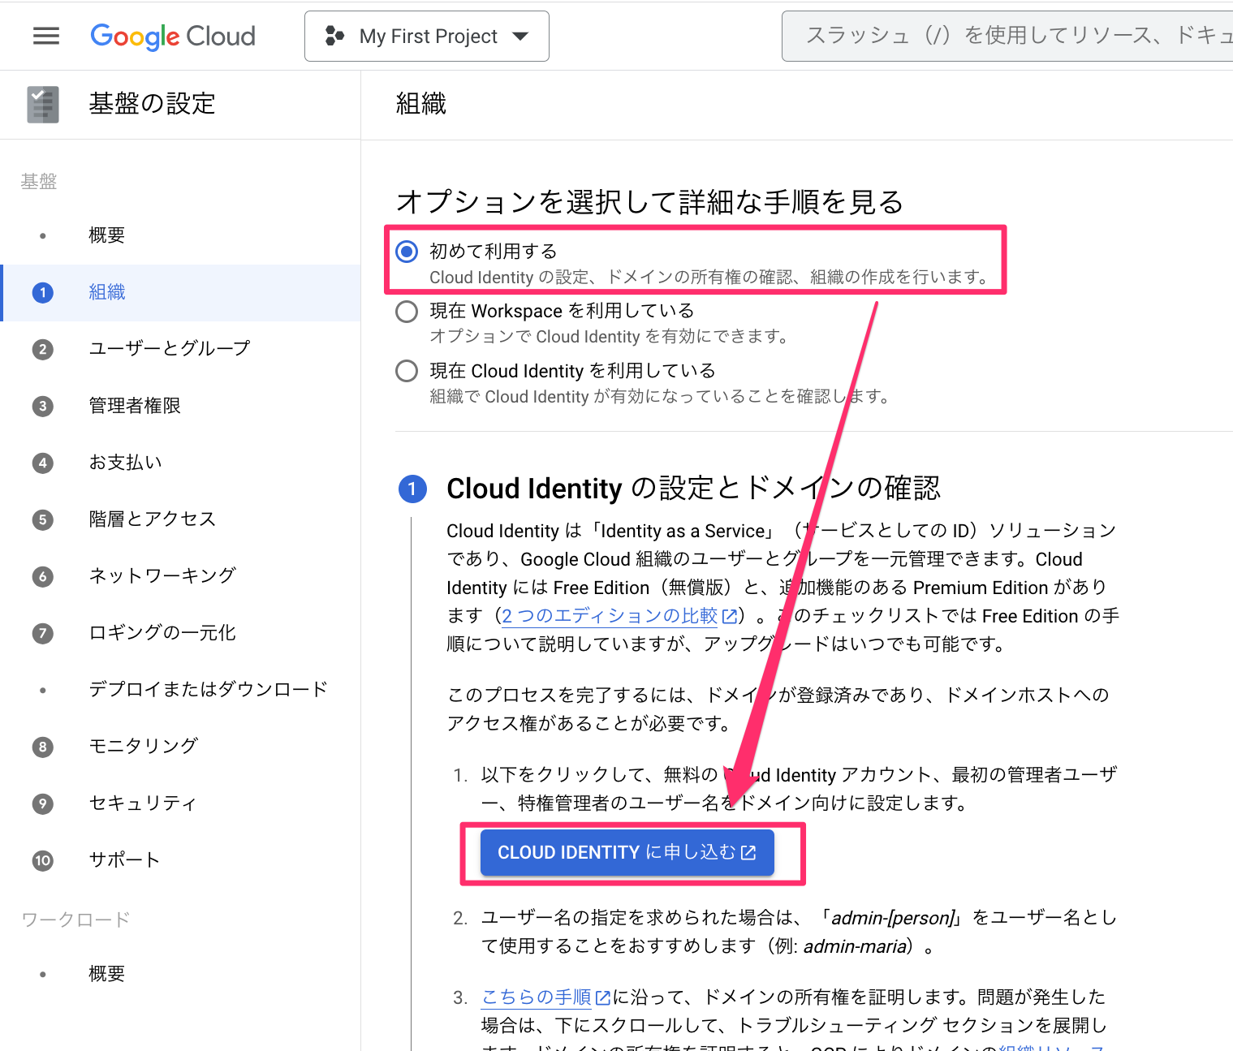
Task: Open the 2つのエディションの比較 link
Action: pyautogui.click(x=609, y=615)
